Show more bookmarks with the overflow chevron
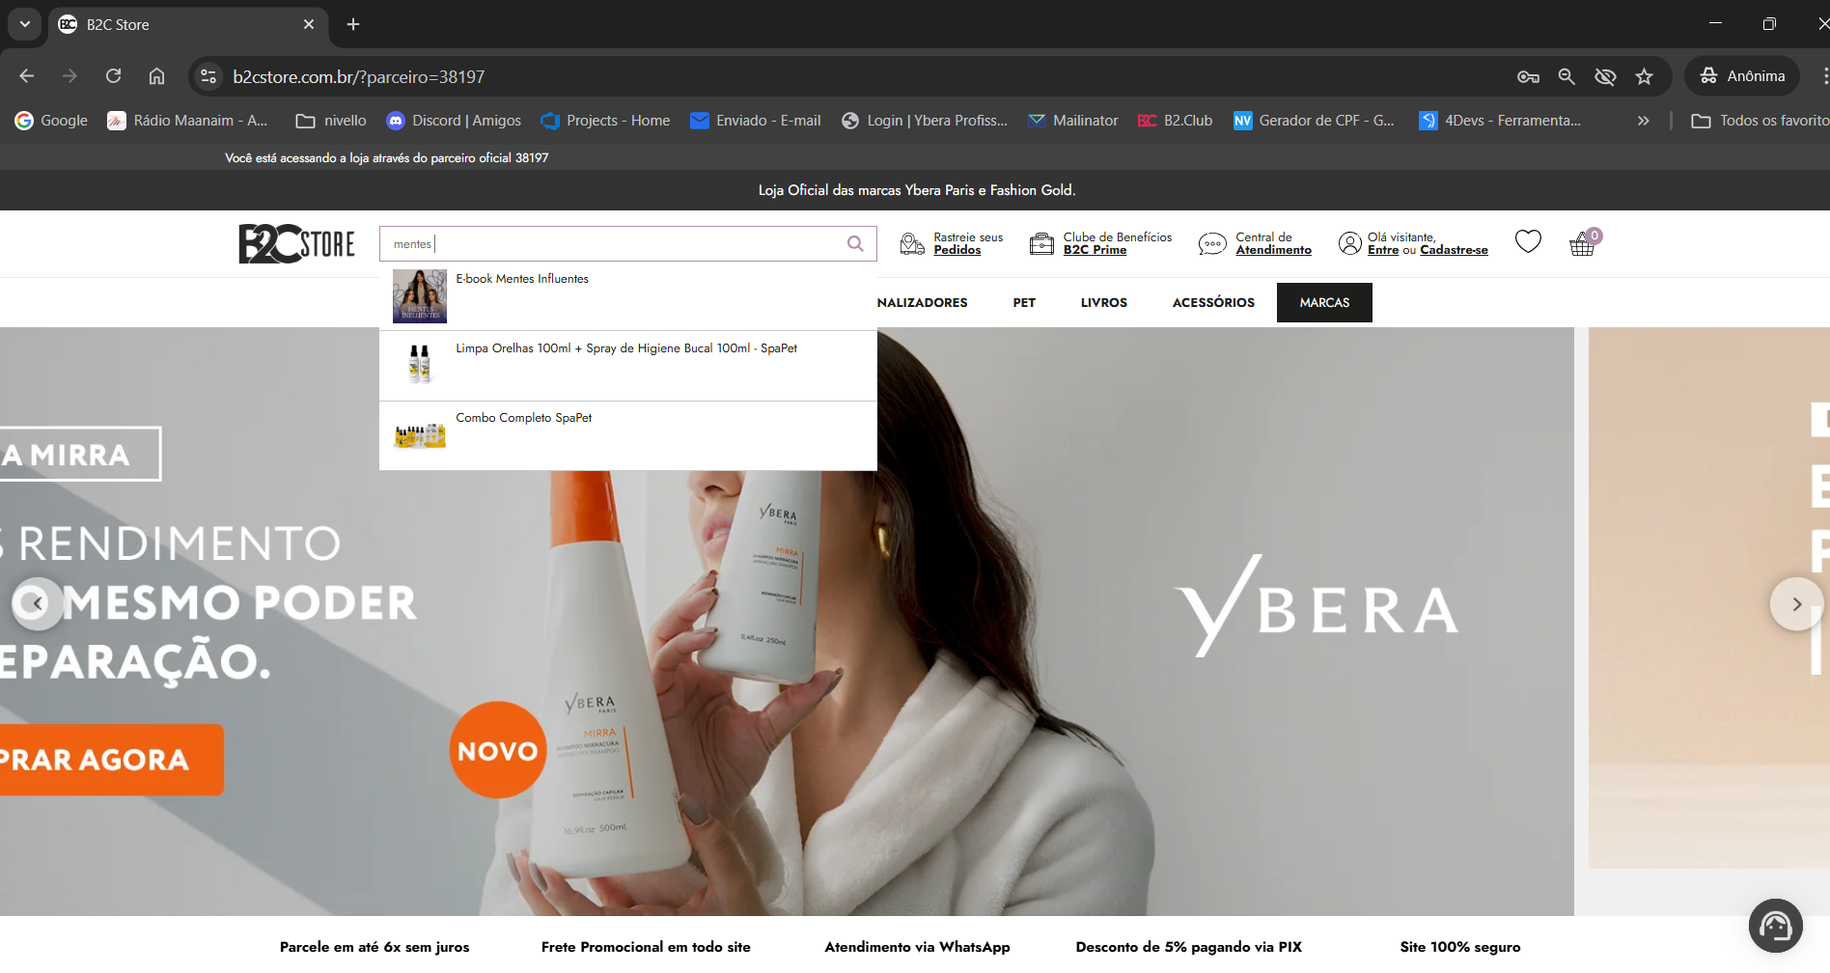The width and height of the screenshot is (1830, 973). click(1644, 121)
